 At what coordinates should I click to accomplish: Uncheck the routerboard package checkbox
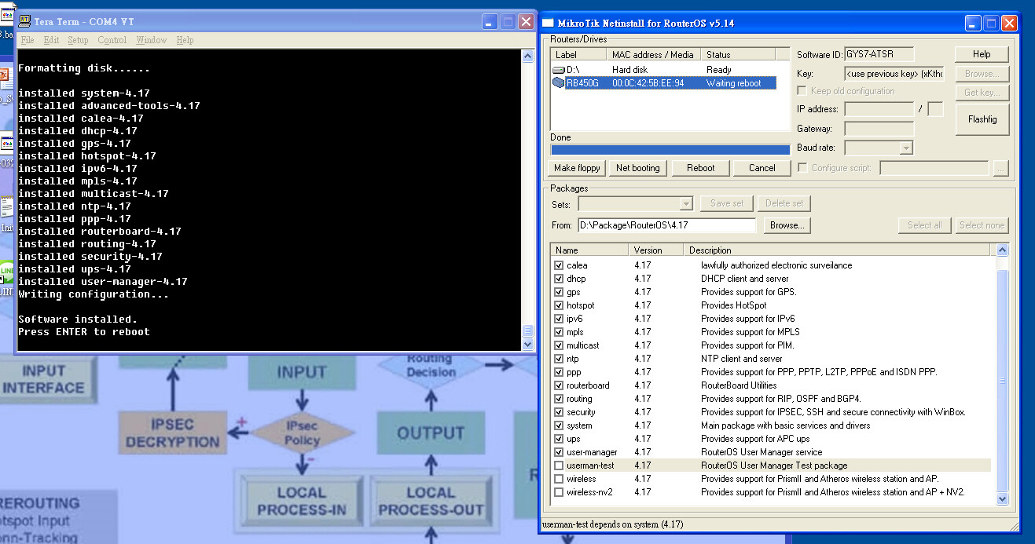coord(559,385)
